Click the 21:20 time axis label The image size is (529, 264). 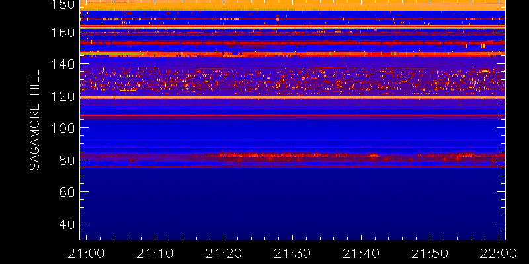coord(224,253)
